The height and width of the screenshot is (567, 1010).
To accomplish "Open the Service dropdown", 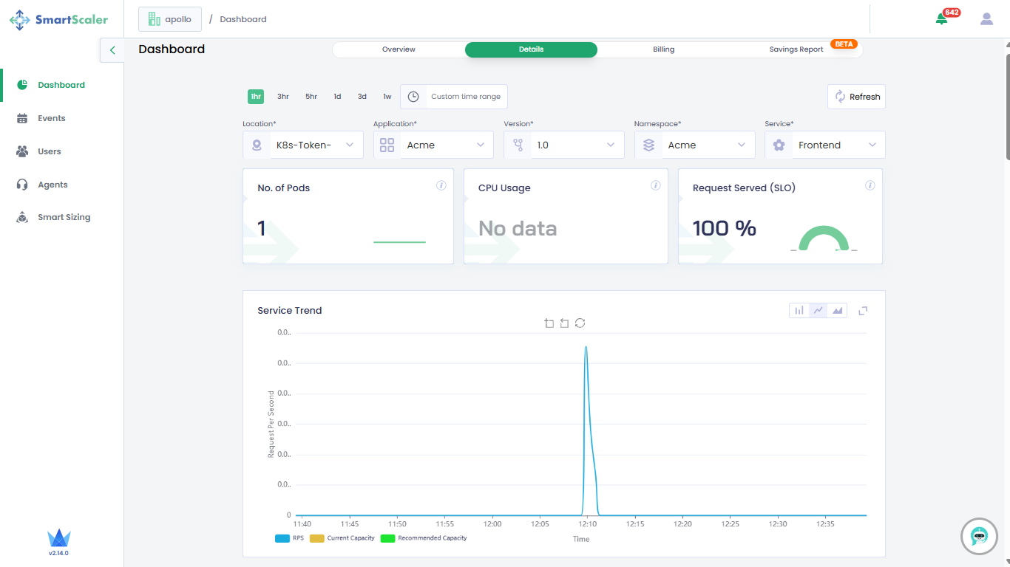I will click(825, 145).
